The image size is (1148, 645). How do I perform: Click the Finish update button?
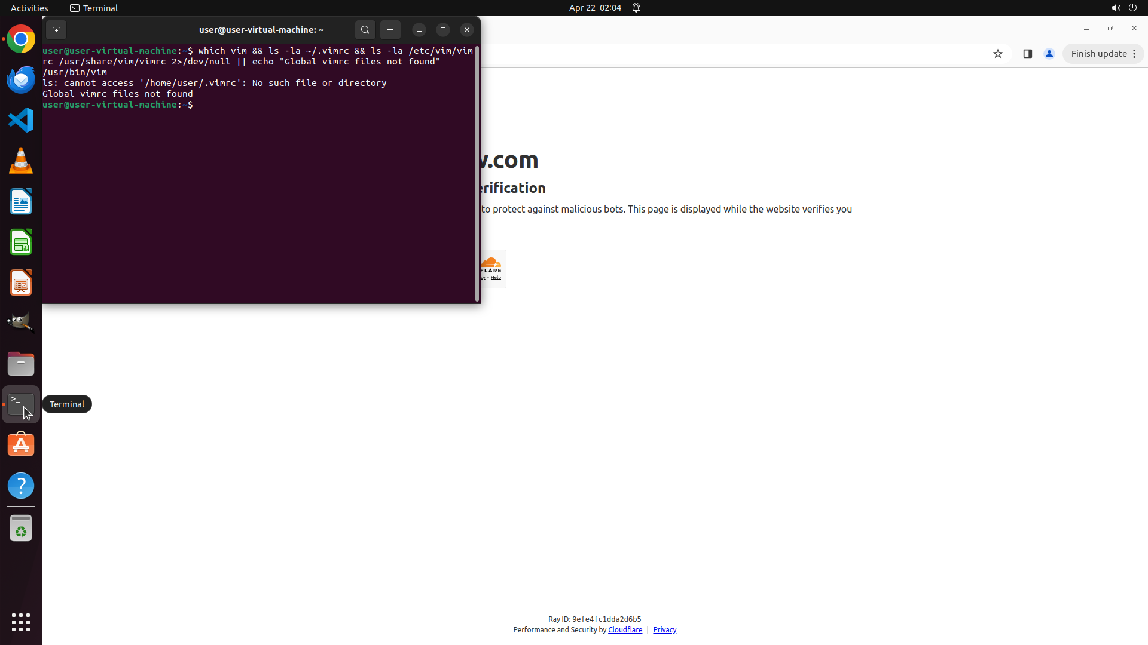[1098, 54]
